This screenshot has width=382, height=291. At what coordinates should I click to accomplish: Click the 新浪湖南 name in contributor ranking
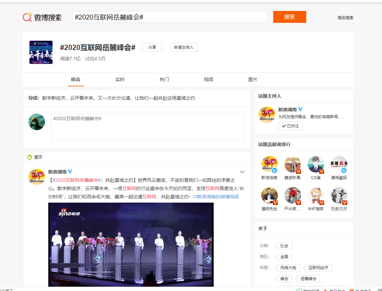click(x=269, y=178)
